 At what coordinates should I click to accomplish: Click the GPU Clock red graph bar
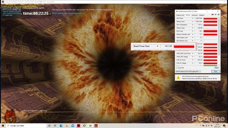point(210,19)
